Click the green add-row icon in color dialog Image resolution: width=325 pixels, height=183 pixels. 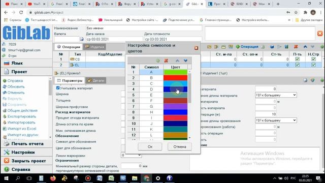click(x=158, y=60)
